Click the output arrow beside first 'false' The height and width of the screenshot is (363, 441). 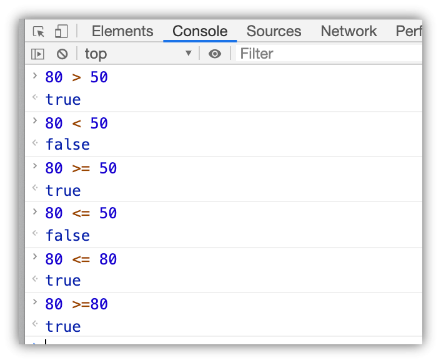click(36, 143)
